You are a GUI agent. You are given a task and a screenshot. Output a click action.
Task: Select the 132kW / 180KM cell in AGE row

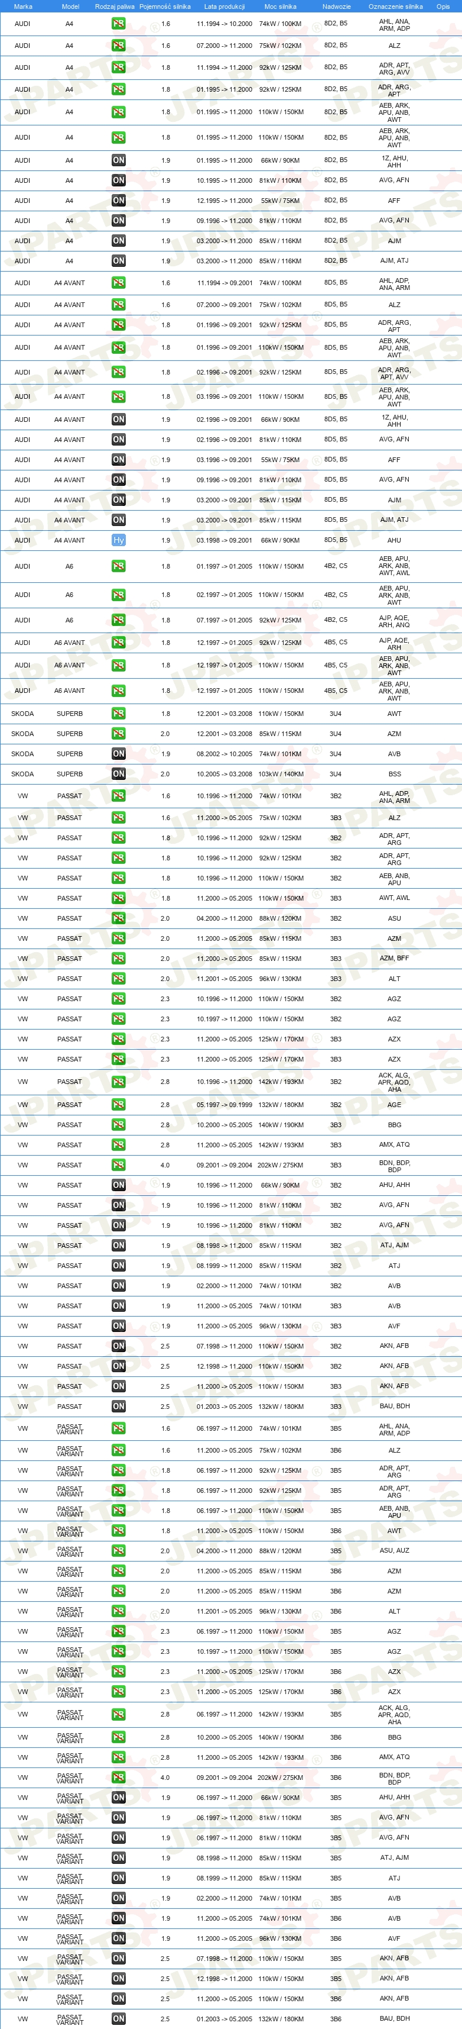280,1105
